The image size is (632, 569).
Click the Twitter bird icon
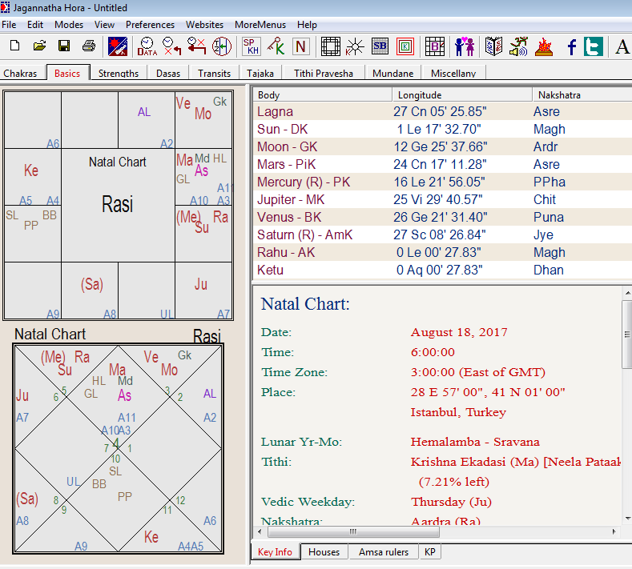pyautogui.click(x=594, y=46)
